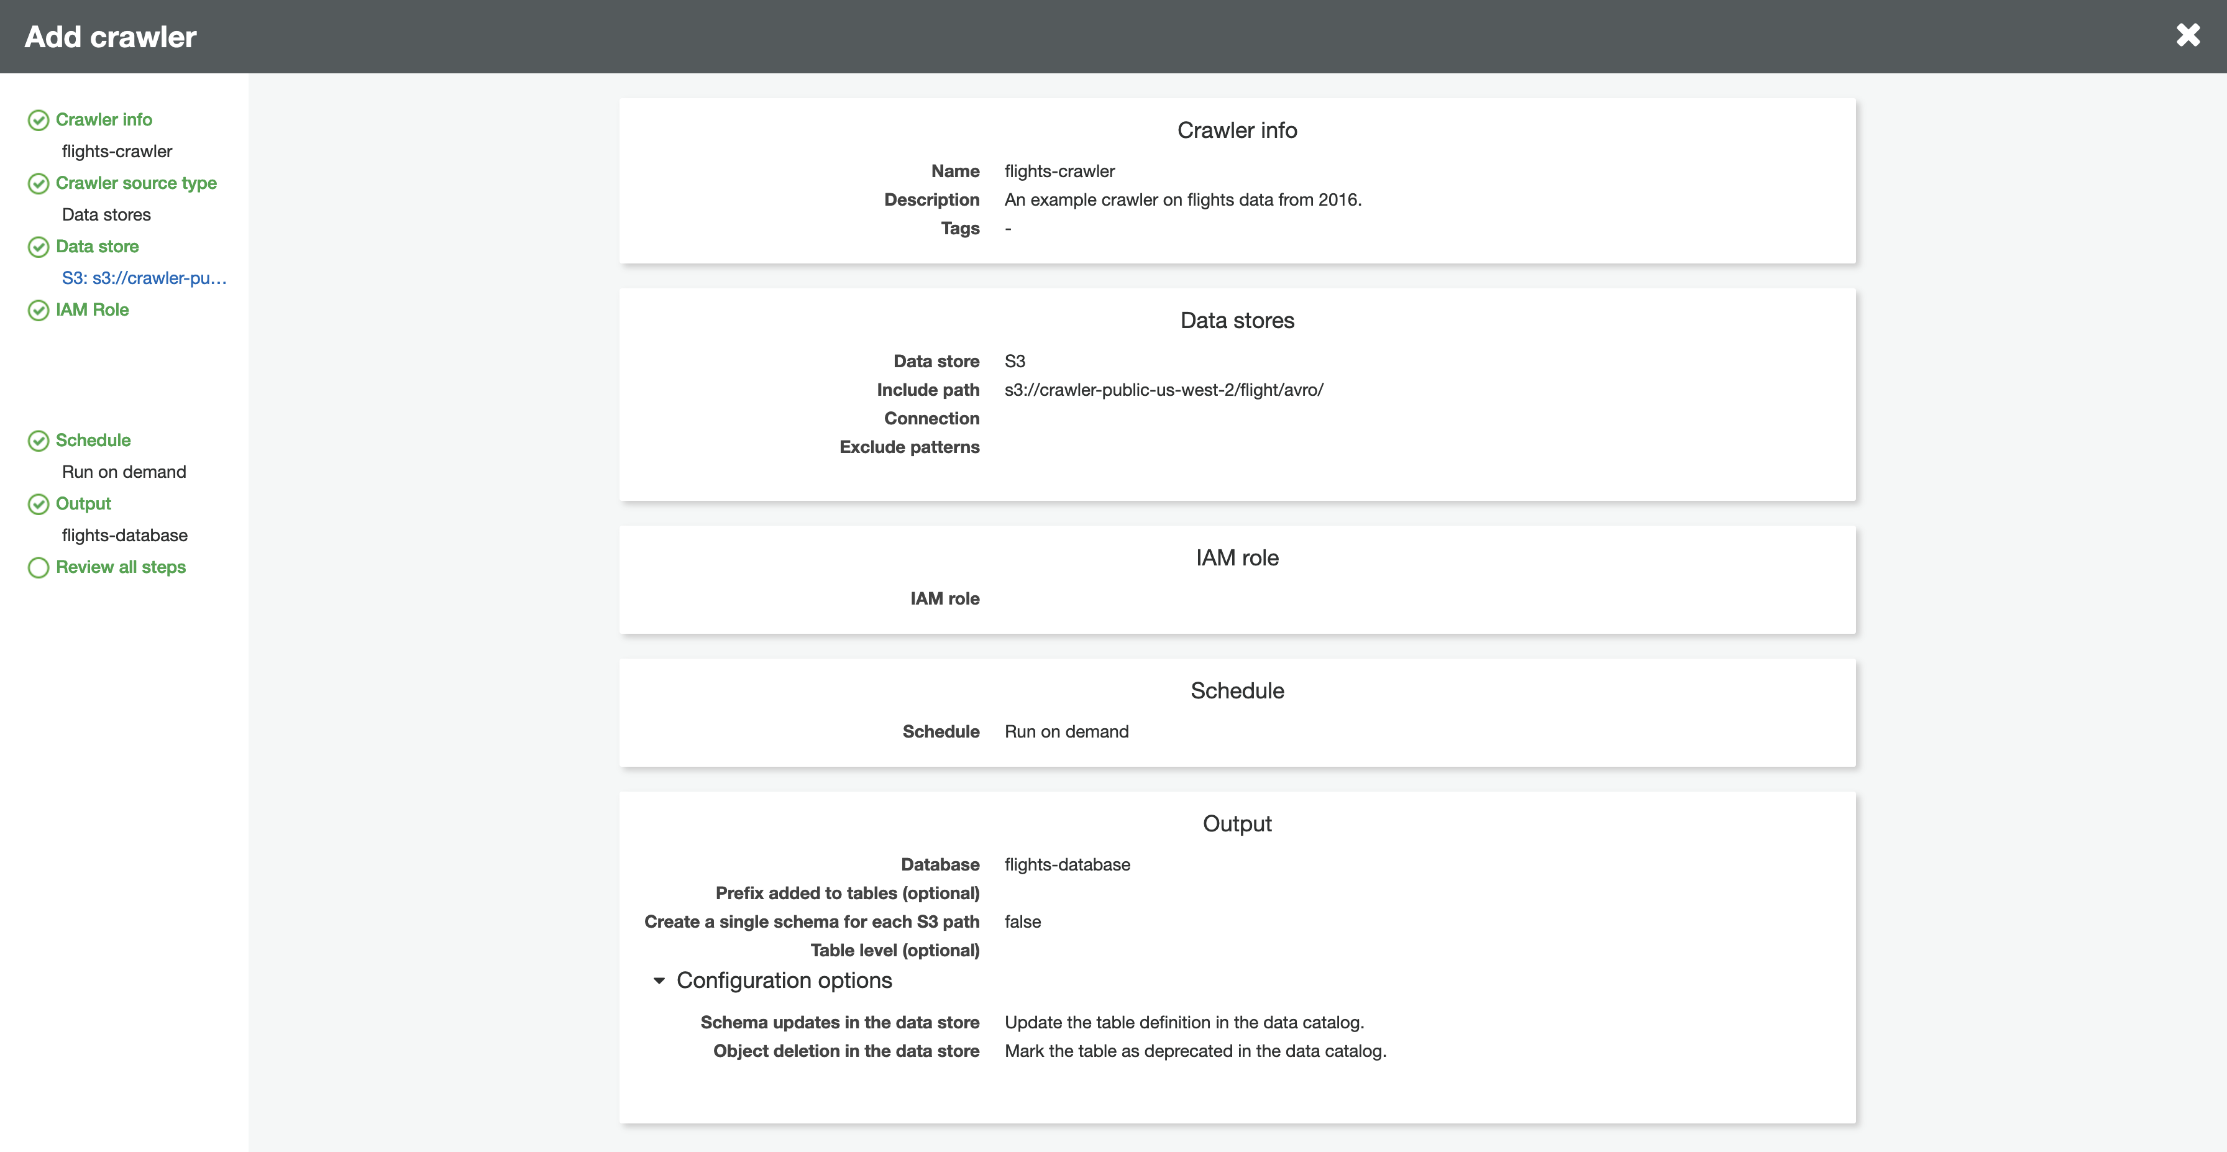Open the Crawler source type step
This screenshot has width=2227, height=1152.
135,183
